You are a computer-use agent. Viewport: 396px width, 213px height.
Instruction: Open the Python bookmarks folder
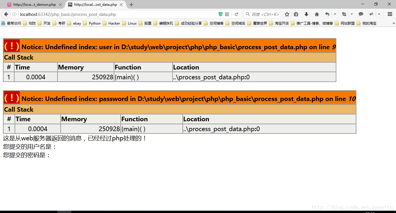tap(92, 23)
